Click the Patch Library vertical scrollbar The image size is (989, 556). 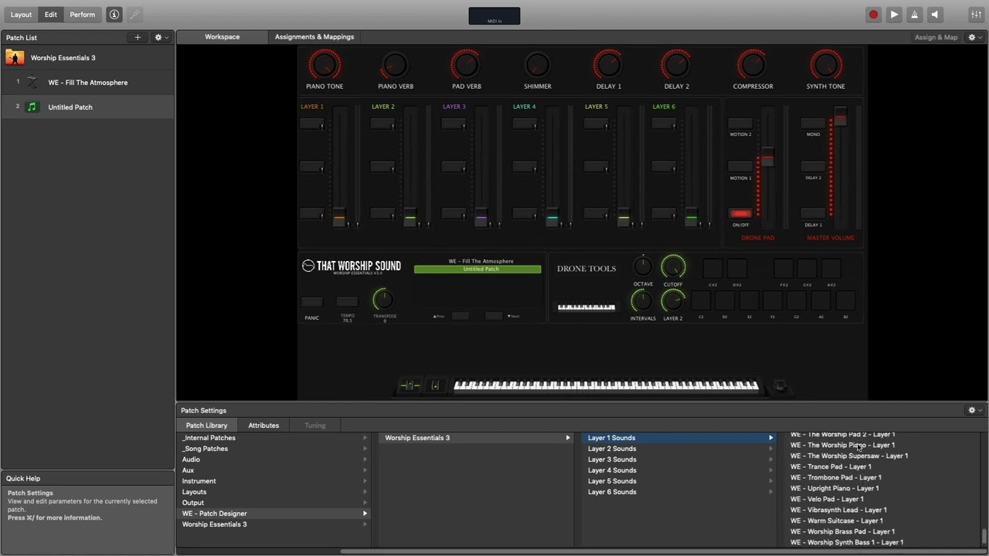[x=984, y=536]
